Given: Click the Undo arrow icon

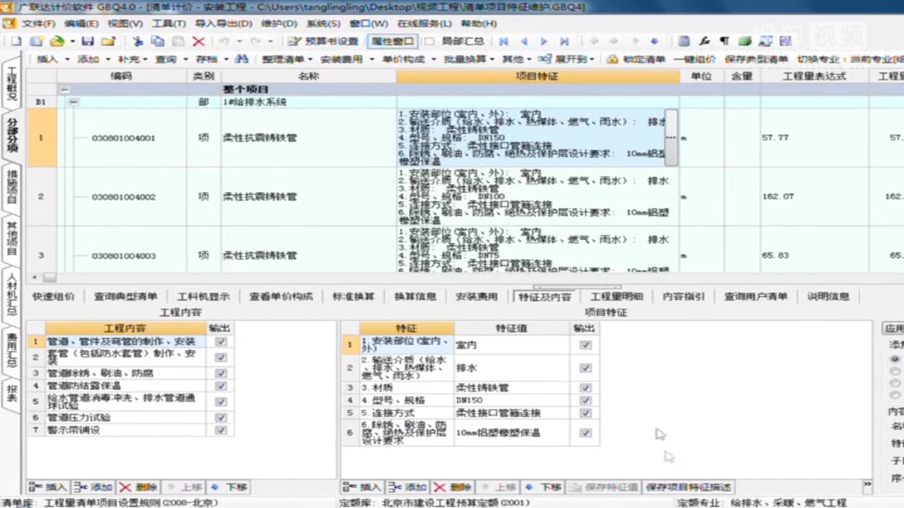Looking at the screenshot, I should pyautogui.click(x=224, y=41).
